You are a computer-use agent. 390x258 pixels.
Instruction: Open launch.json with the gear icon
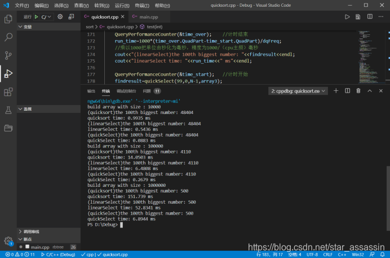point(60,17)
